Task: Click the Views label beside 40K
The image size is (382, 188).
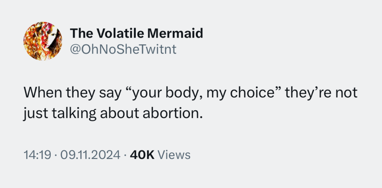Action: [x=174, y=154]
